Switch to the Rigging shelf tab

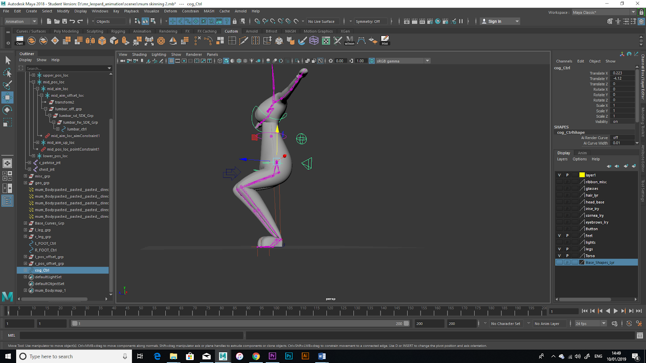[x=118, y=31]
